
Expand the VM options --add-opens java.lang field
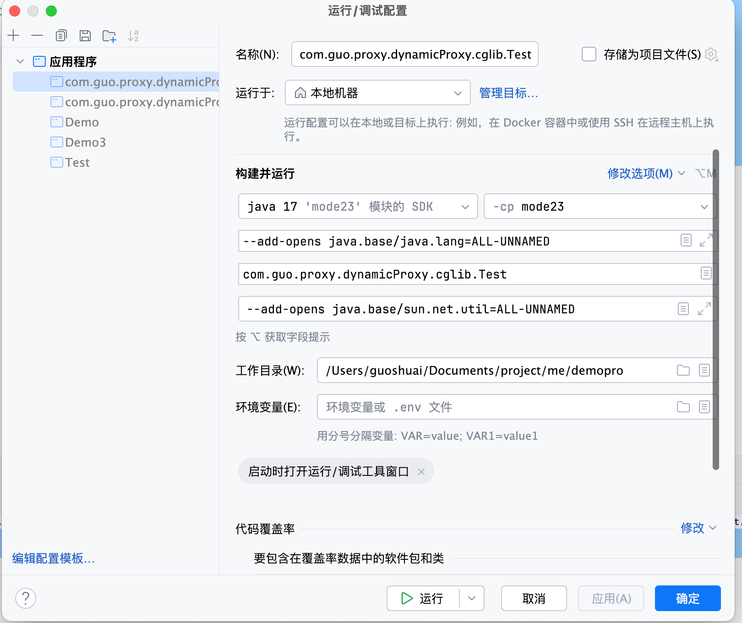coord(706,240)
